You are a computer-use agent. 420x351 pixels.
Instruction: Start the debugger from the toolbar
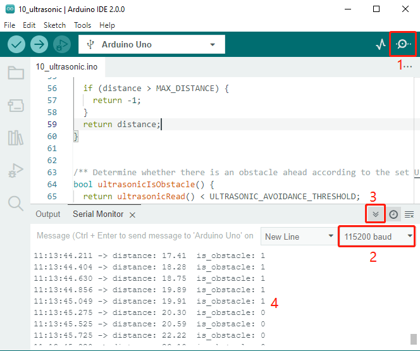pos(62,44)
